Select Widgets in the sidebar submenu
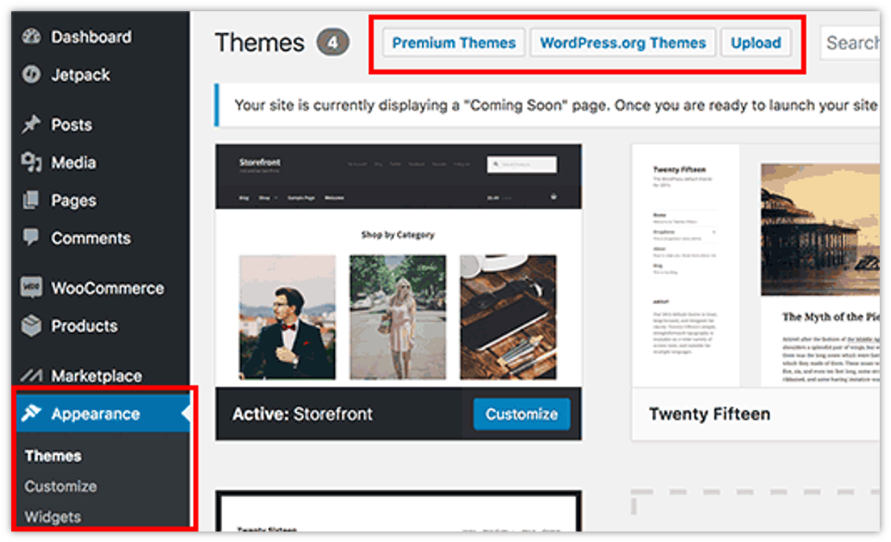This screenshot has width=891, height=542. point(53,516)
